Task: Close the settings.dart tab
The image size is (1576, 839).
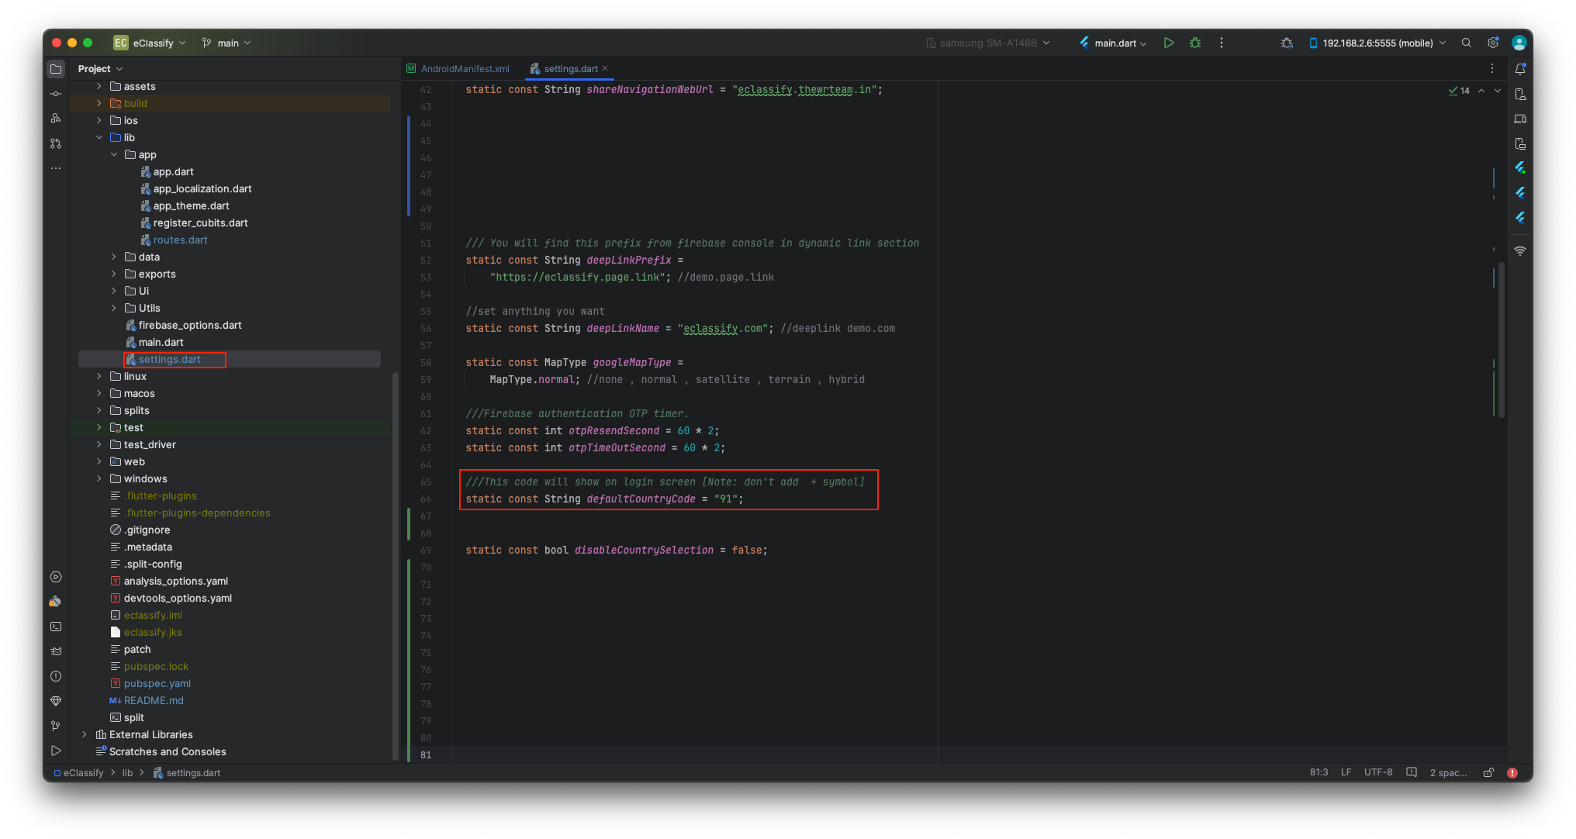Action: (x=605, y=69)
